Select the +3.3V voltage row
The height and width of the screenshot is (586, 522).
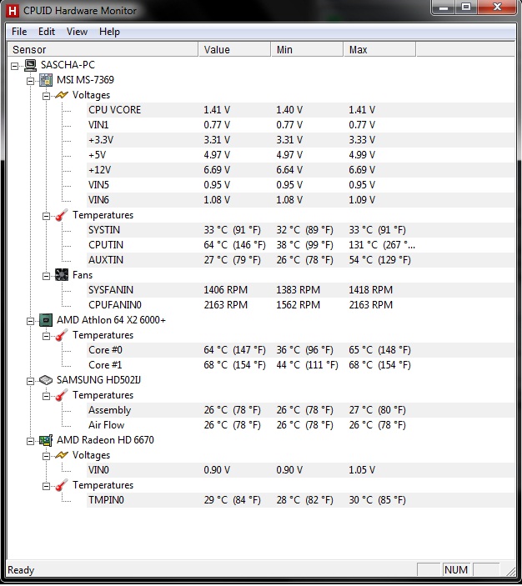coord(300,140)
